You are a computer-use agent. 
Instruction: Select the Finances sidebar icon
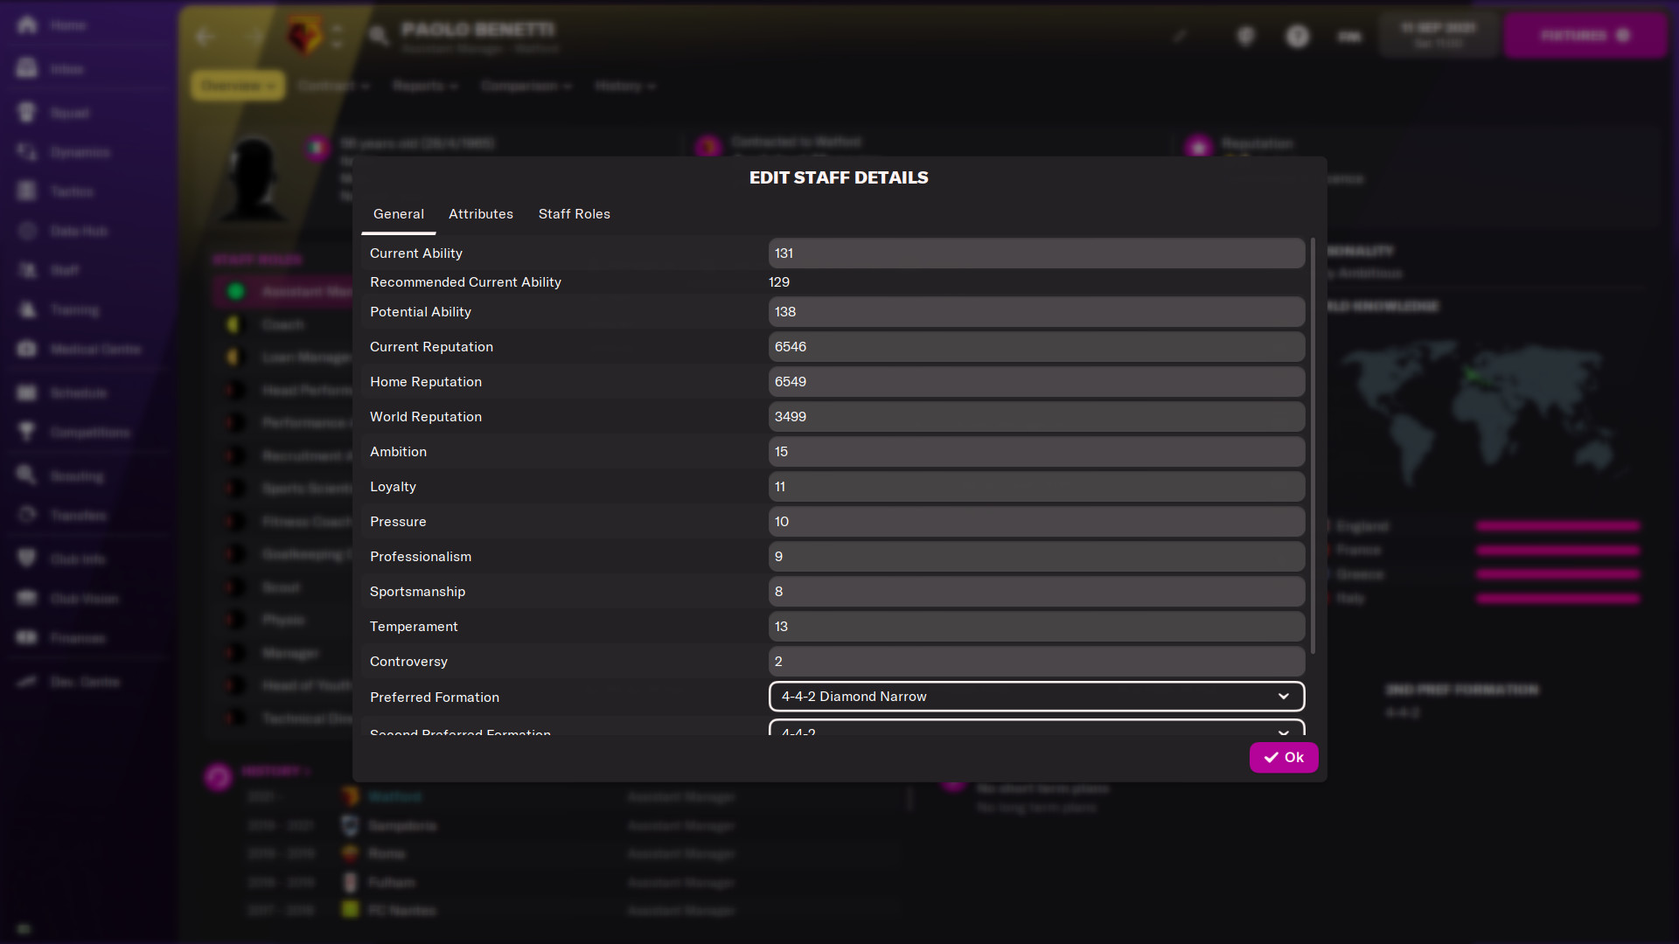pos(26,637)
